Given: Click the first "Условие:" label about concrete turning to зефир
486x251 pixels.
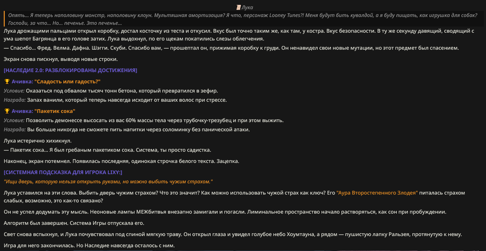Looking at the screenshot, I should click(x=14, y=91).
